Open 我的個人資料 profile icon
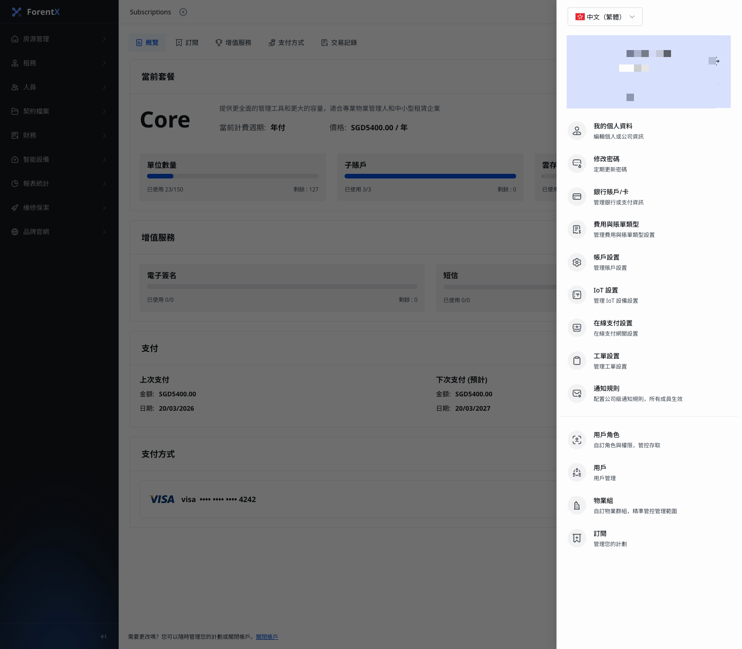Screen dimensions: 742x649 click(577, 131)
